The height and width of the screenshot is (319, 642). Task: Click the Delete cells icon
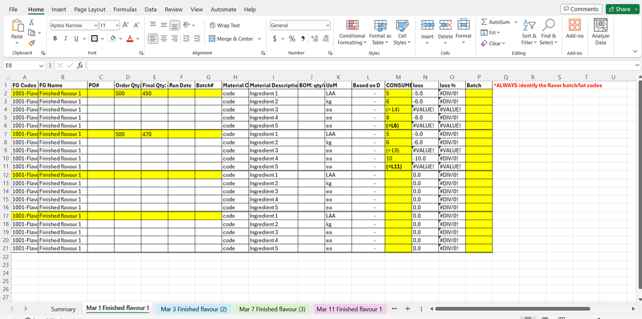(x=445, y=25)
